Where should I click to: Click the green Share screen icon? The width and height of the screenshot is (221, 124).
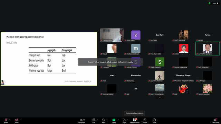tap(114, 120)
